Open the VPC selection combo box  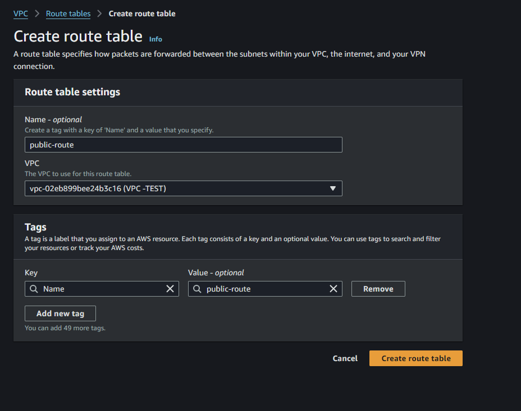[184, 188]
